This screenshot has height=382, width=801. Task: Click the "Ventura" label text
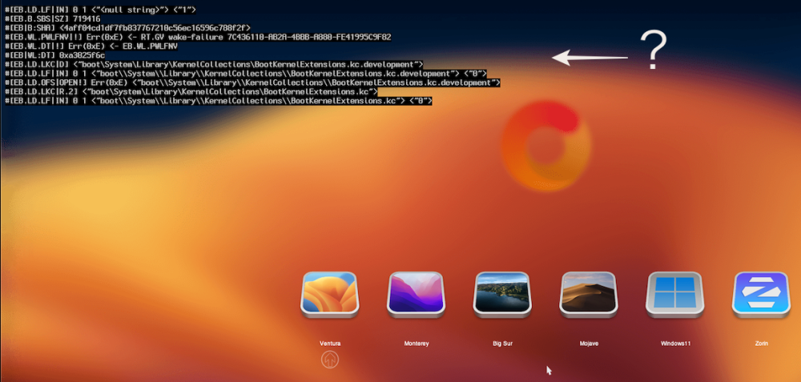coord(330,344)
